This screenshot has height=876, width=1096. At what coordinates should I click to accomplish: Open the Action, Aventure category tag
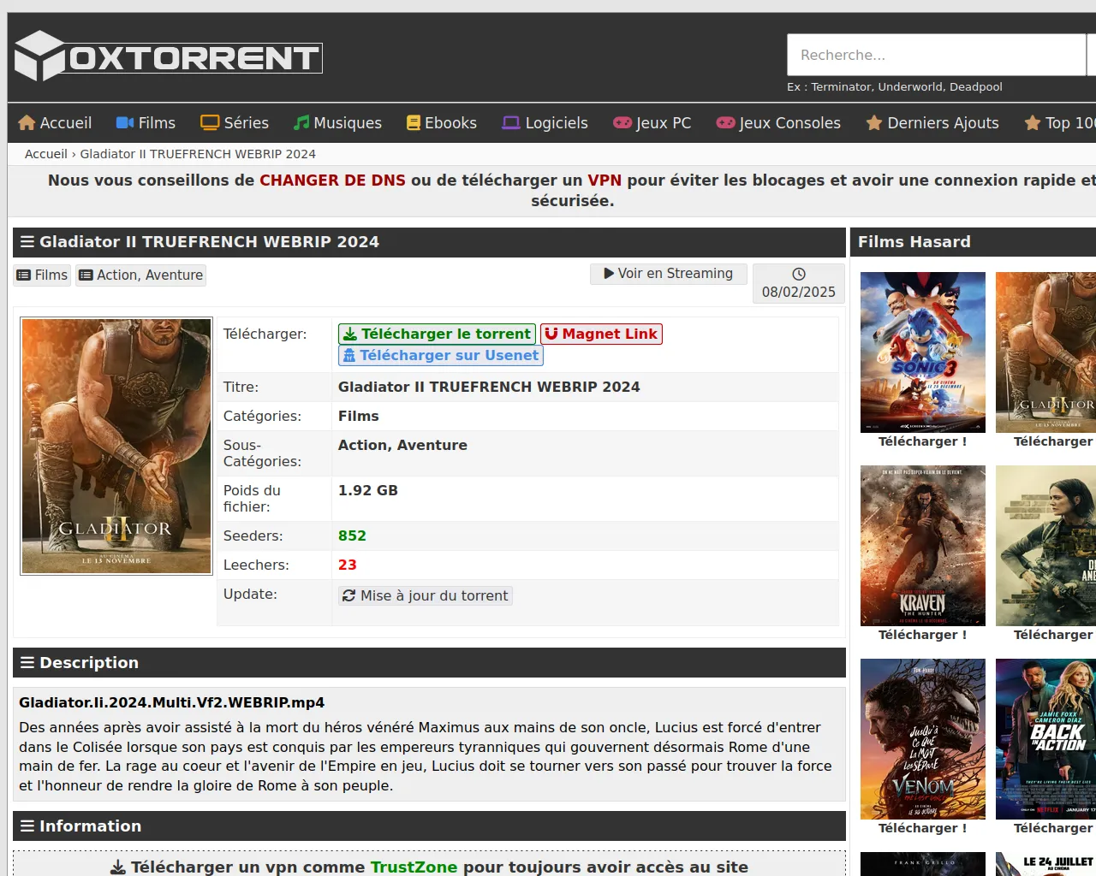click(141, 275)
